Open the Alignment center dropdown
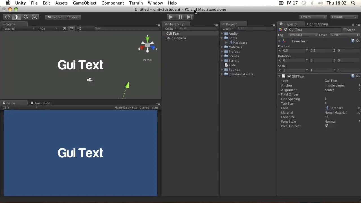Viewport: 361px width, 203px height. (342, 90)
